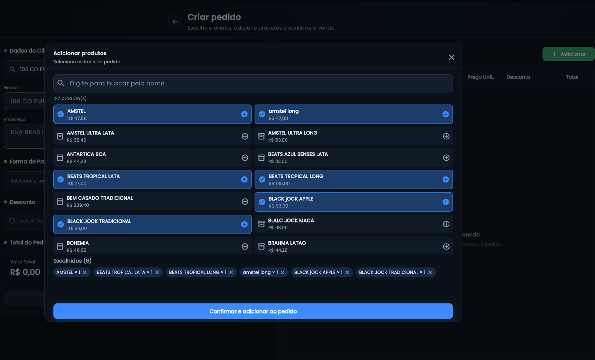Viewport: 595px width, 360px height.
Task: Click the R$ 27,00 price text
Action: click(77, 184)
